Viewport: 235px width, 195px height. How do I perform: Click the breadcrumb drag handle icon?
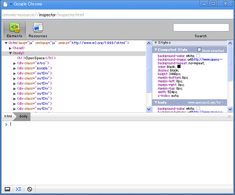[x=229, y=117]
